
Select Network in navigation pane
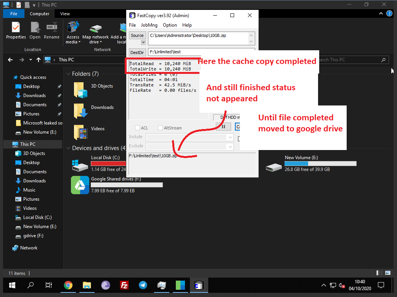pyautogui.click(x=29, y=248)
